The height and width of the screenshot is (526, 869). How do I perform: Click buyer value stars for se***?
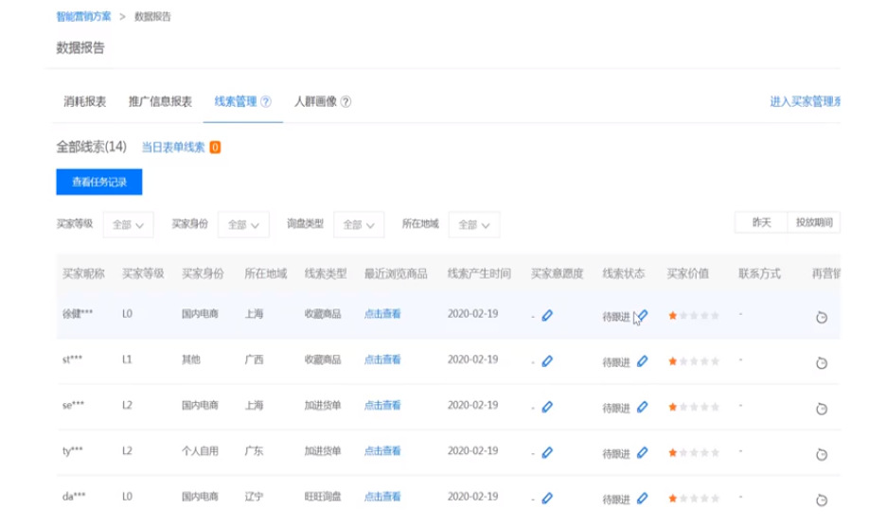click(x=694, y=407)
